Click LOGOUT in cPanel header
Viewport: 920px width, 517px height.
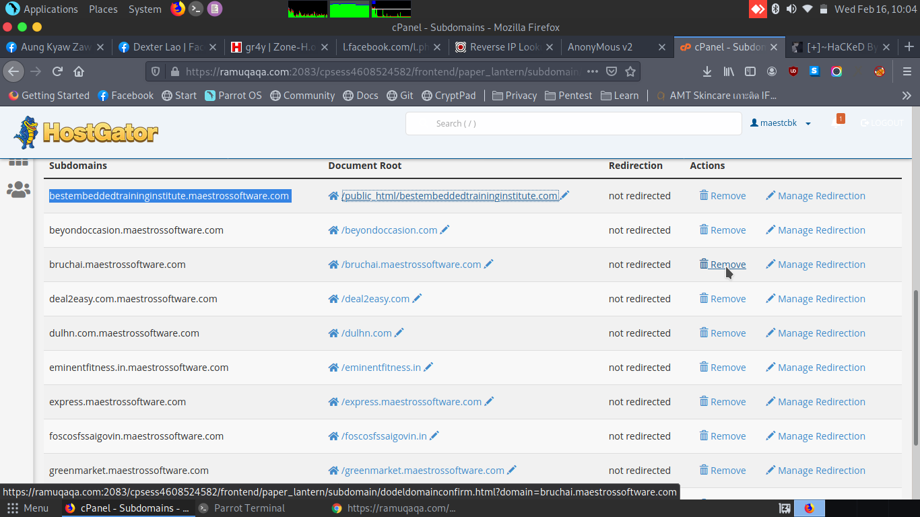click(x=882, y=123)
